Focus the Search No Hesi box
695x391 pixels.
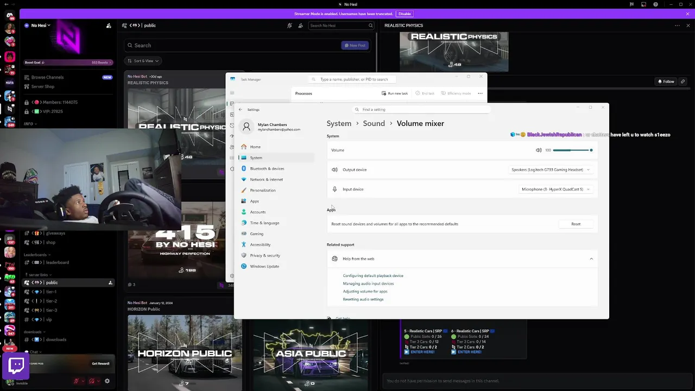(341, 26)
